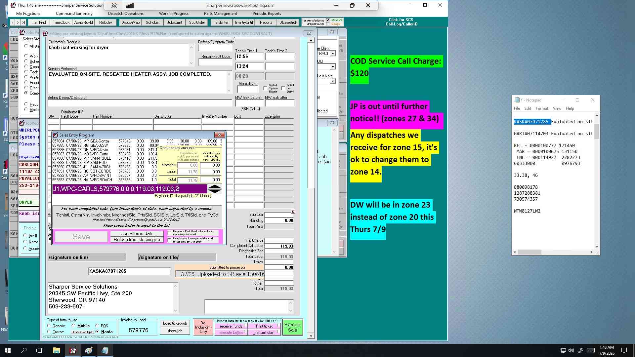
Task: Open File Explorer from the taskbar
Action: click(x=56, y=350)
